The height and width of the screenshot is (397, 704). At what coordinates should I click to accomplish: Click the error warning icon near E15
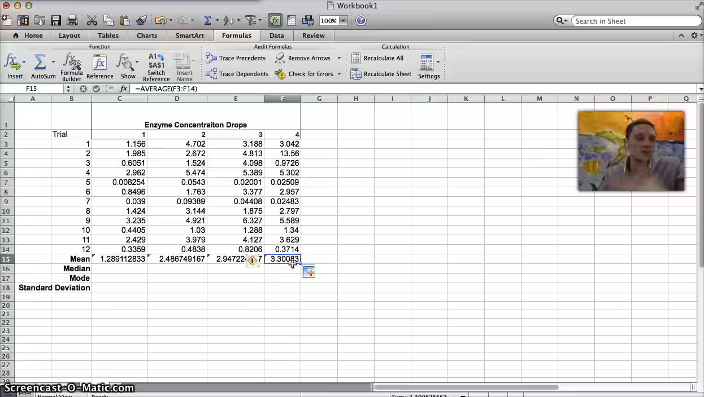coord(252,261)
